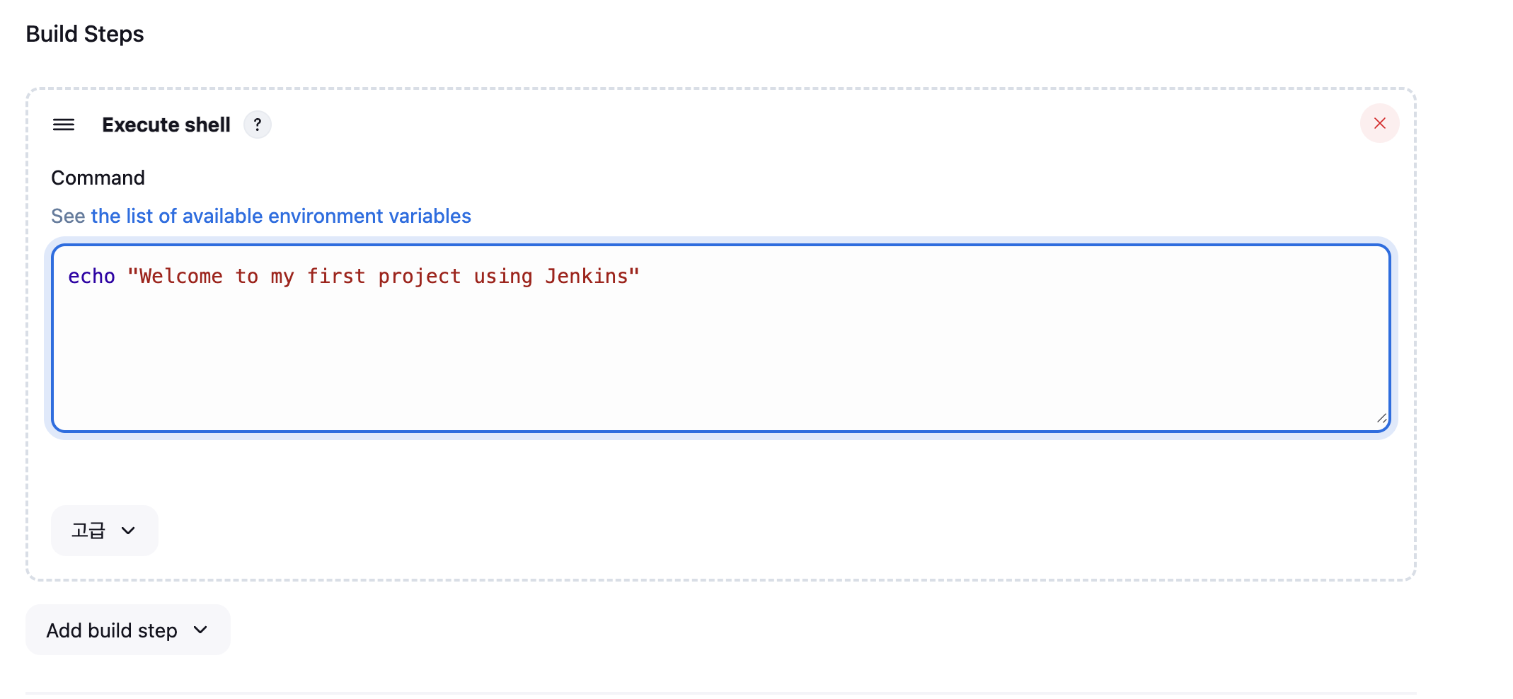Grab the Execute shell drag handle icon
Screen dimensions: 1513x699
coord(64,125)
